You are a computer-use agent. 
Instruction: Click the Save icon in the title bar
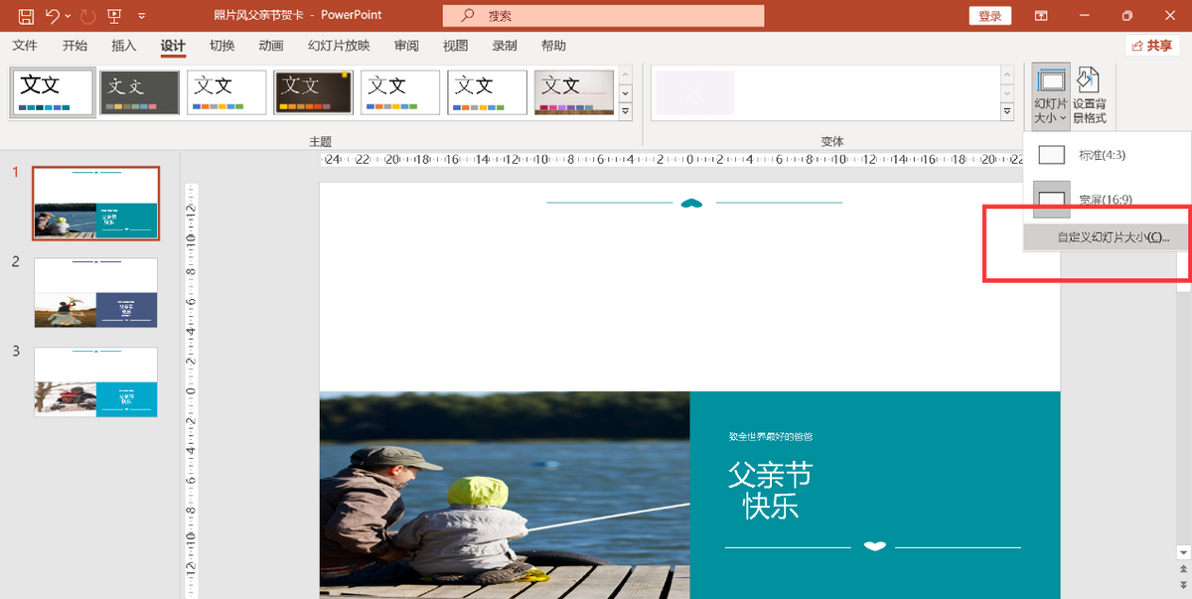pyautogui.click(x=26, y=16)
